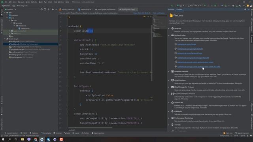Screen dimensions: 253x142
Task: Click Authenticate using a custom authentication system link
Action: pos(195,62)
